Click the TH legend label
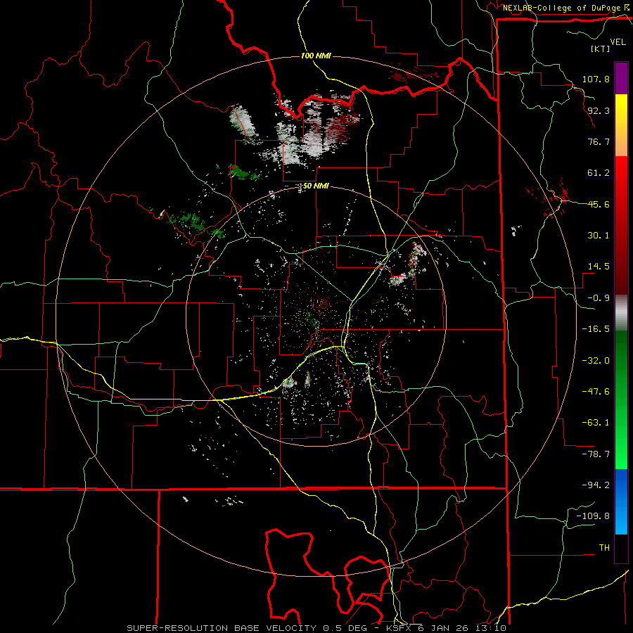 (x=604, y=548)
